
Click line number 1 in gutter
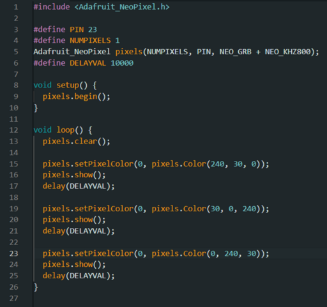[x=16, y=7]
